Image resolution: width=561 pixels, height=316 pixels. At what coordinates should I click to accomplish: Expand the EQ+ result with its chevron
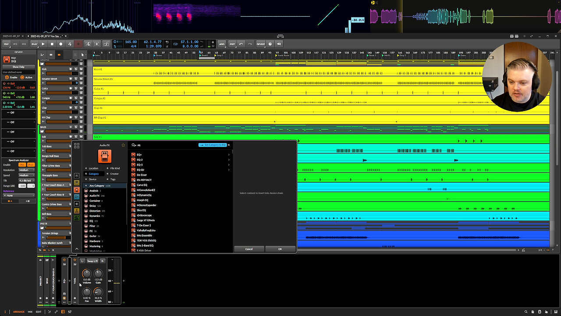pos(229,154)
